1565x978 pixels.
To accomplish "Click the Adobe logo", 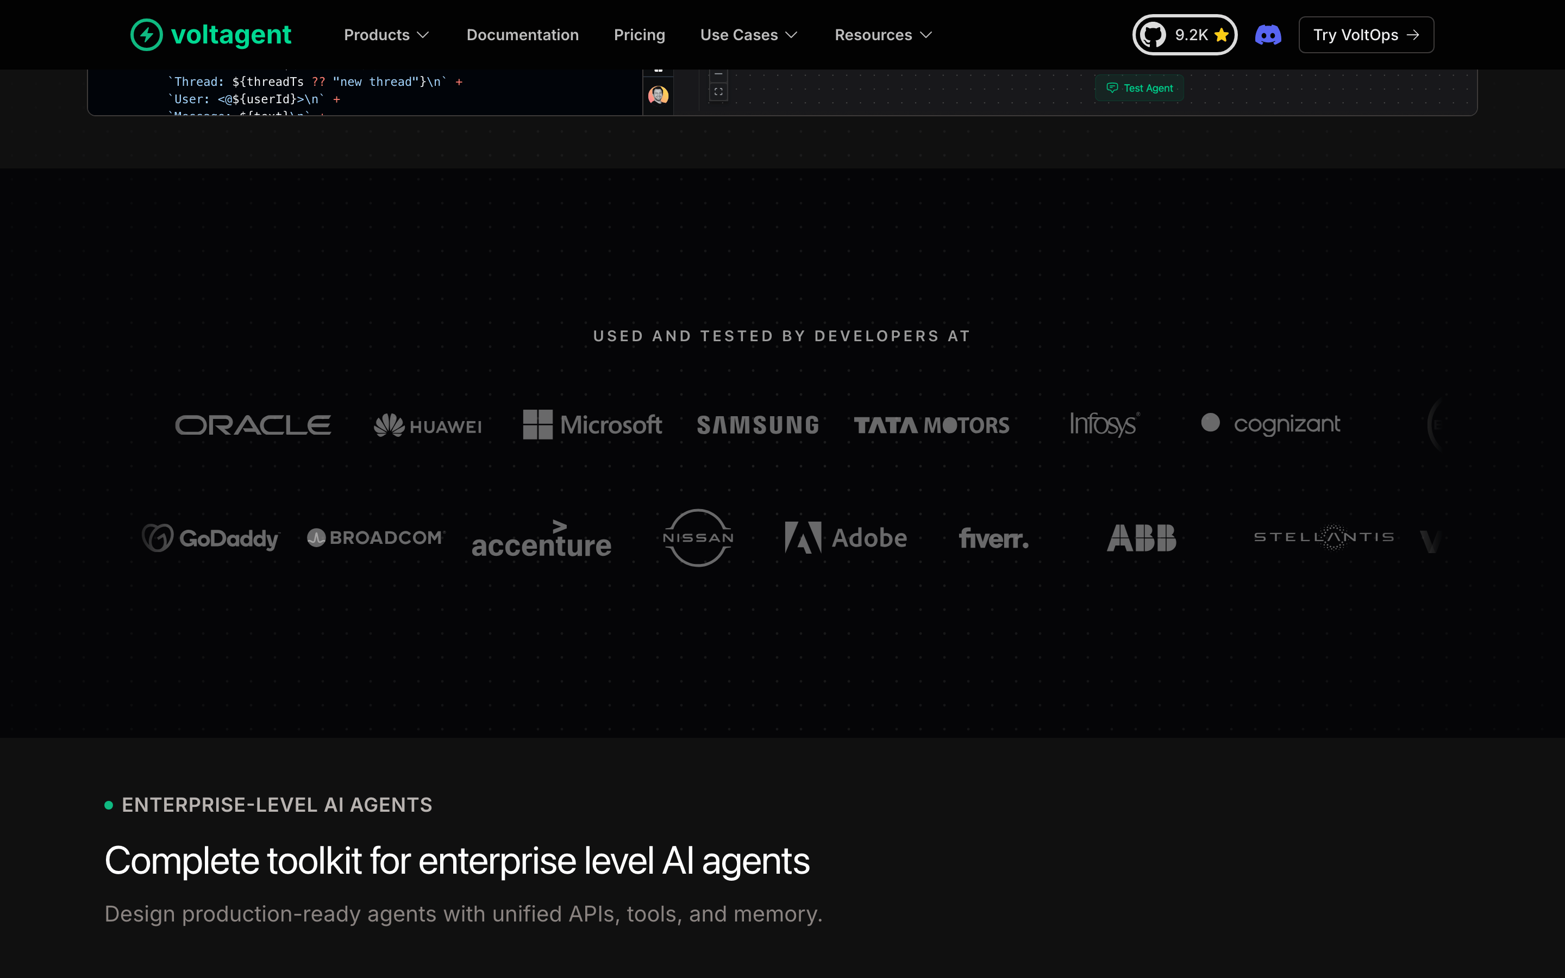I will 846,537.
